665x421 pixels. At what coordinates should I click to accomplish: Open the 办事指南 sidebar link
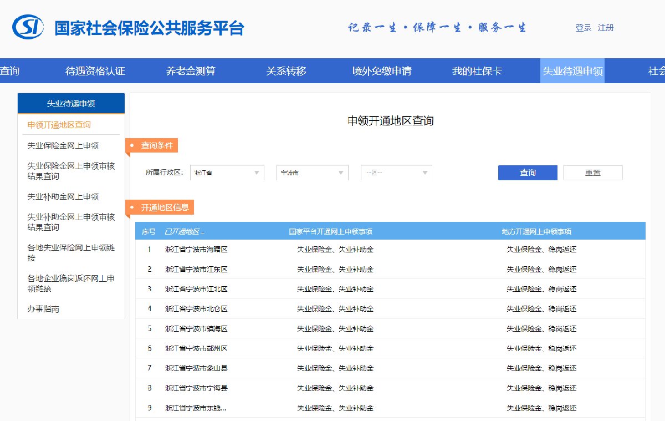pos(43,309)
